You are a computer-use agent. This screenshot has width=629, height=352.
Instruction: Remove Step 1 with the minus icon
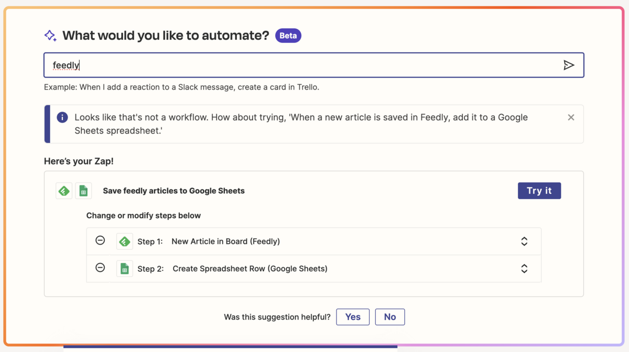tap(100, 240)
